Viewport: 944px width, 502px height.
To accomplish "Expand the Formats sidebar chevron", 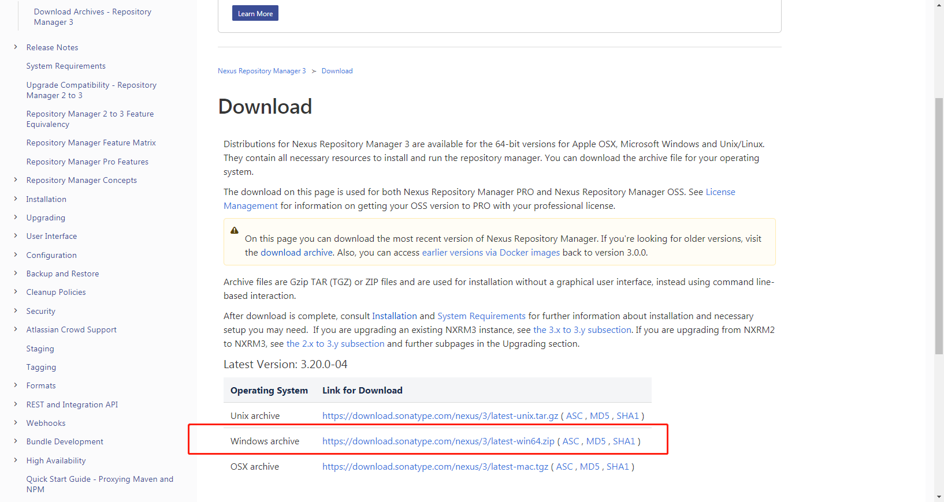I will tap(16, 385).
